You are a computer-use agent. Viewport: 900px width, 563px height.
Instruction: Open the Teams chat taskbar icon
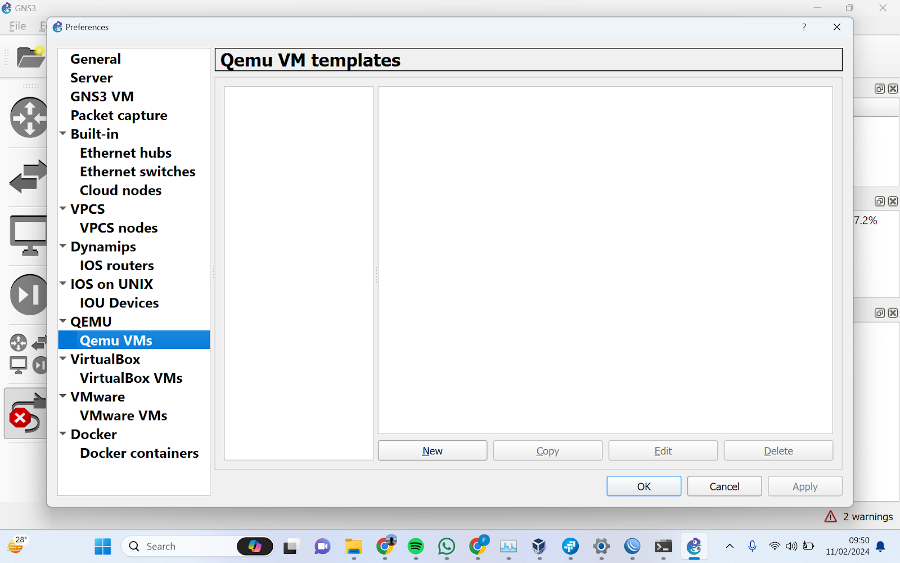pos(322,546)
